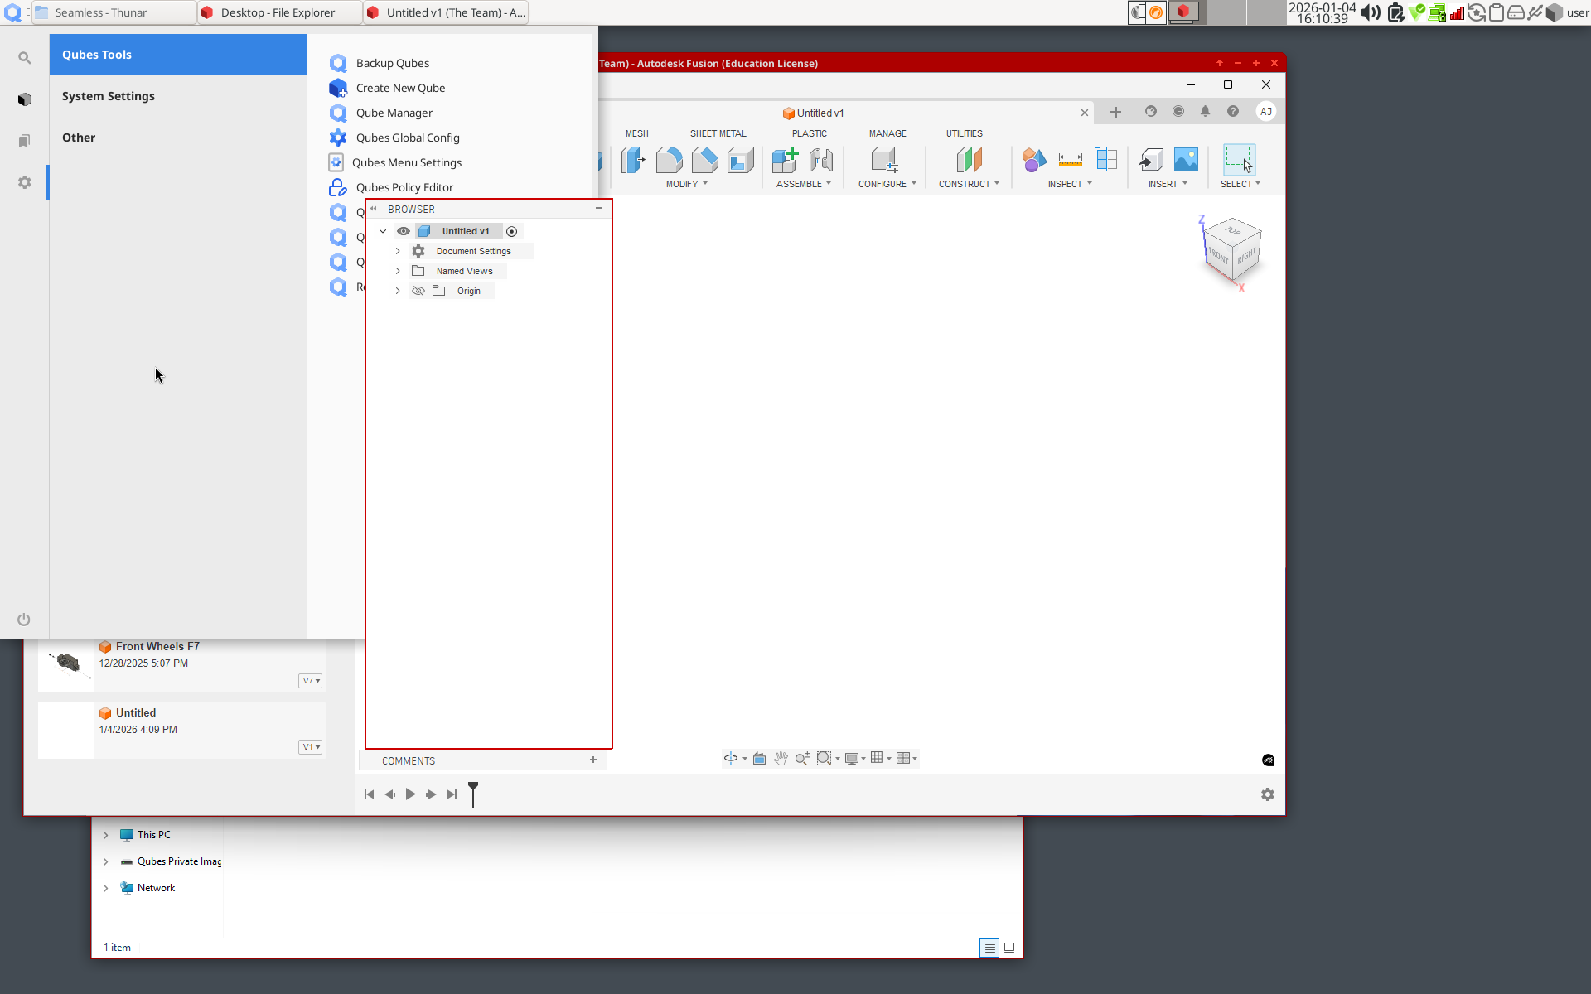Open the CONSTRUCT dropdown menu
Image resolution: width=1591 pixels, height=994 pixels.
pos(968,184)
